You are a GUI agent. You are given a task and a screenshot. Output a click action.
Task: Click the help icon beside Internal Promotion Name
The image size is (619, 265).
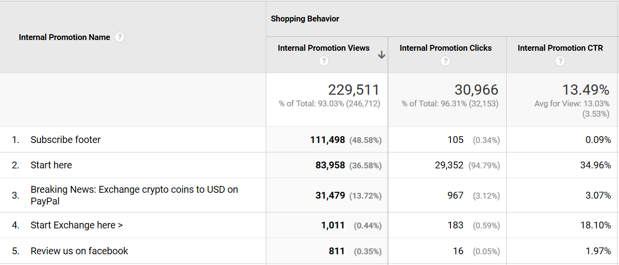tap(120, 37)
